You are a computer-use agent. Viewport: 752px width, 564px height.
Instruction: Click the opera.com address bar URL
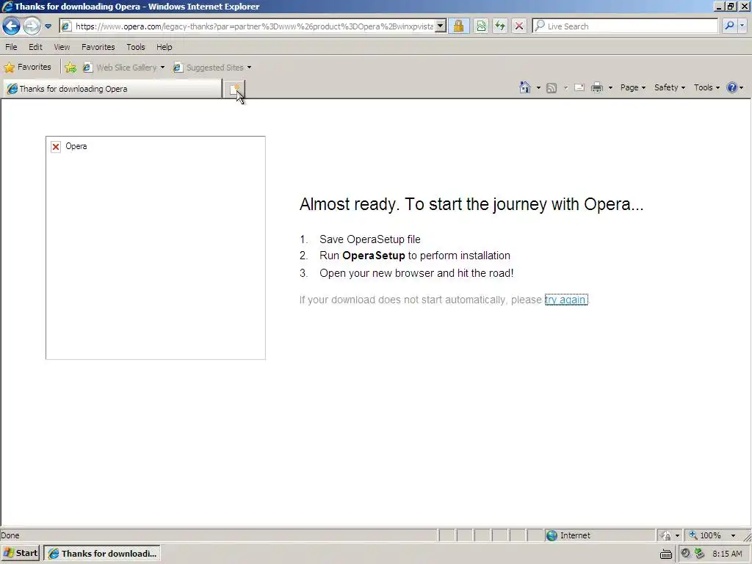tap(254, 26)
